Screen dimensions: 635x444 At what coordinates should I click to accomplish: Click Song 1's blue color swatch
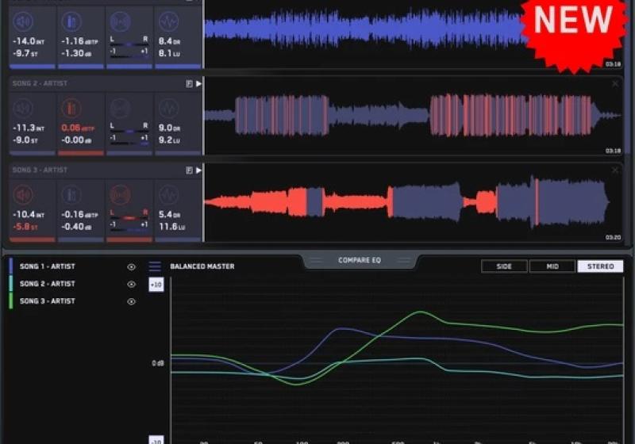[11, 266]
